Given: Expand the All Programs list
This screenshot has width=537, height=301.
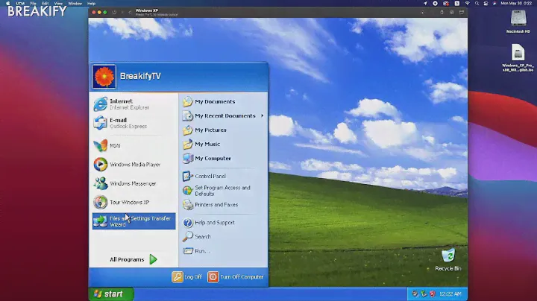Looking at the screenshot, I should [x=134, y=259].
